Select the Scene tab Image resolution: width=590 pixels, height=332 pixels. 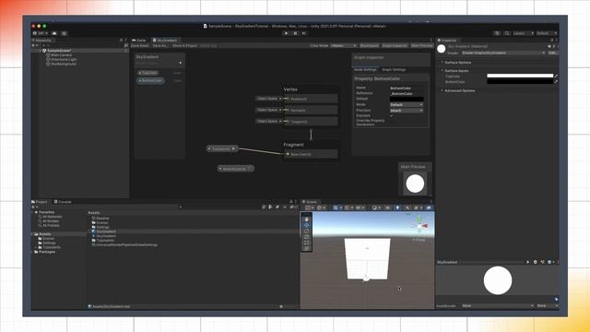tap(310, 202)
